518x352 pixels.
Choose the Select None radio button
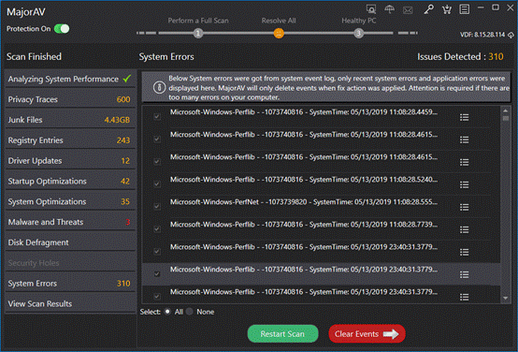pos(189,312)
